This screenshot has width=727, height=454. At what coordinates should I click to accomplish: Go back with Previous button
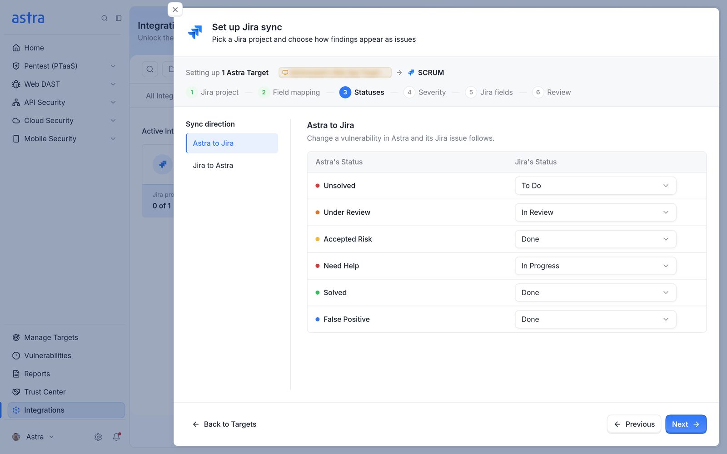click(x=634, y=424)
